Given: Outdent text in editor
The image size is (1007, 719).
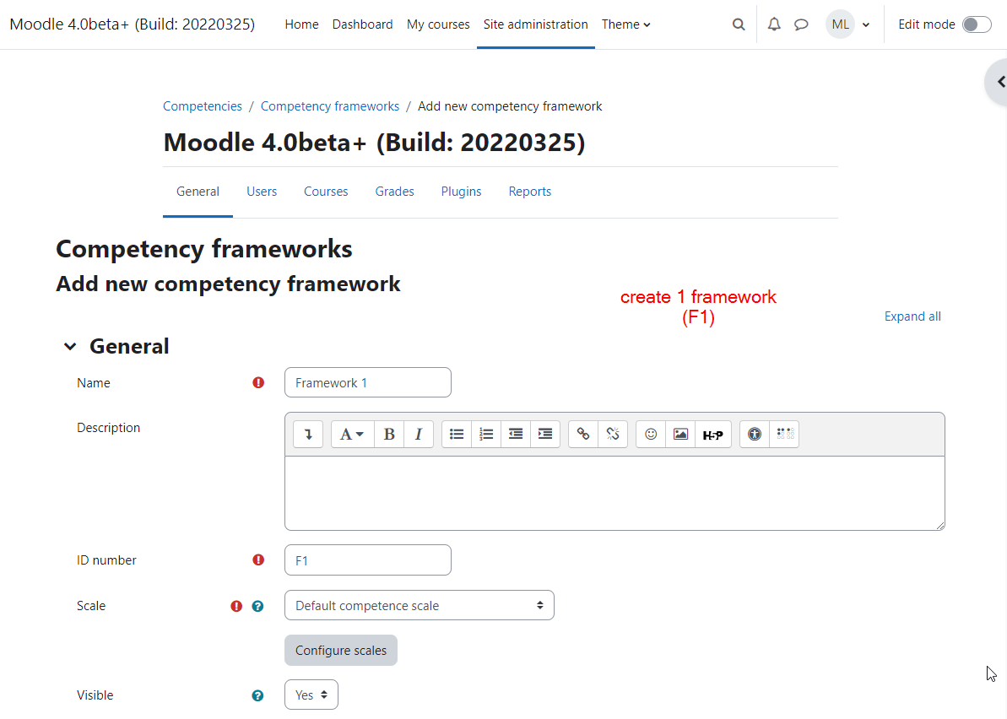Looking at the screenshot, I should [x=516, y=434].
